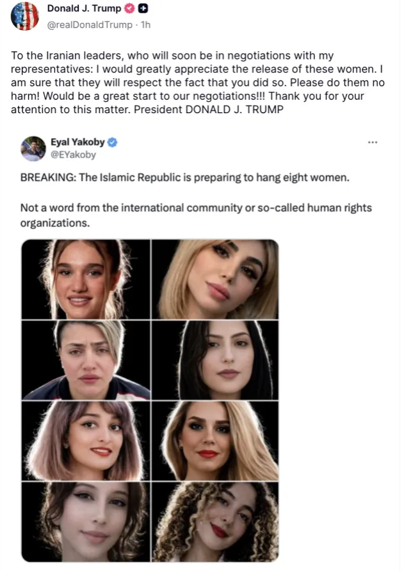Click the blue verified checkmark beside Eyal Yakoby
This screenshot has height=571, width=404.
[x=113, y=143]
